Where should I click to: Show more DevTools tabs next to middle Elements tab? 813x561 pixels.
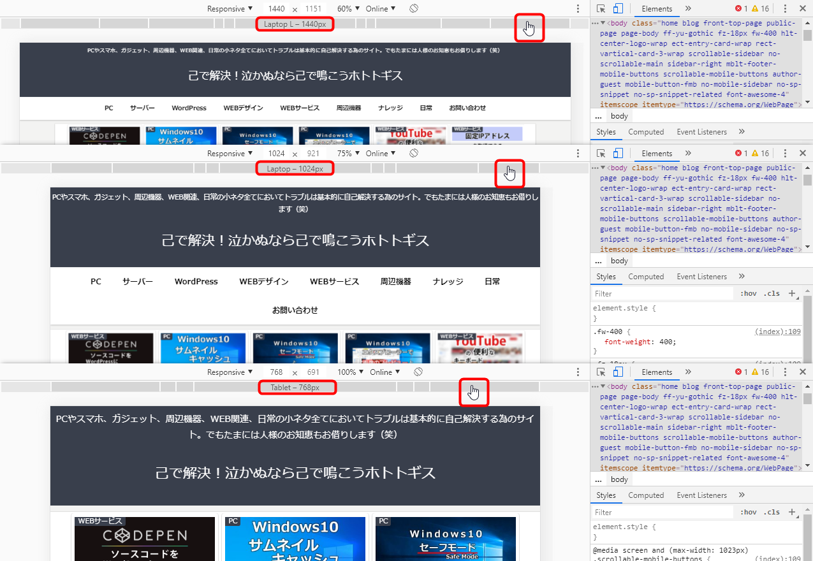click(688, 154)
